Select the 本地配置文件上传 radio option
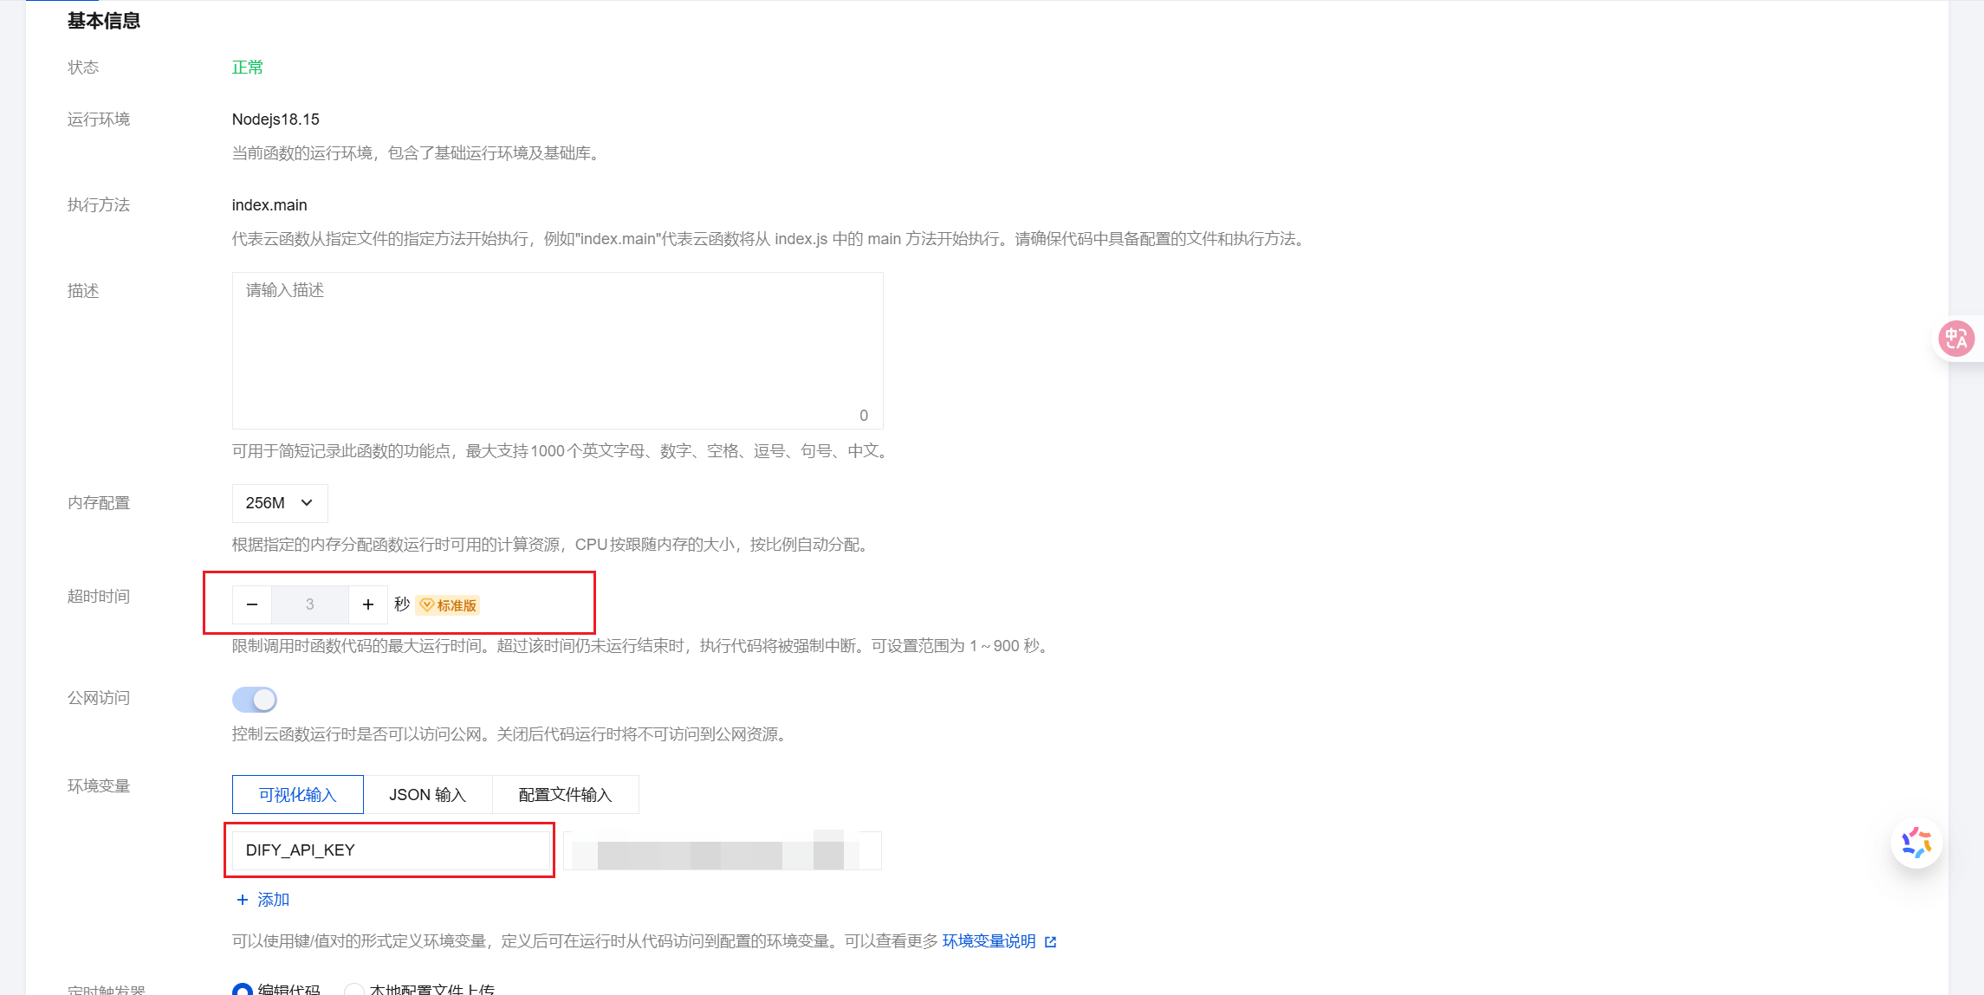The height and width of the screenshot is (995, 1984). (353, 990)
